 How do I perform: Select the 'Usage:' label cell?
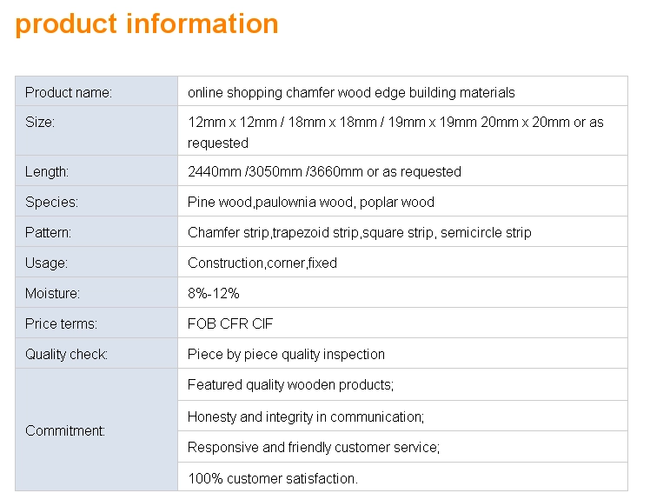coord(96,262)
